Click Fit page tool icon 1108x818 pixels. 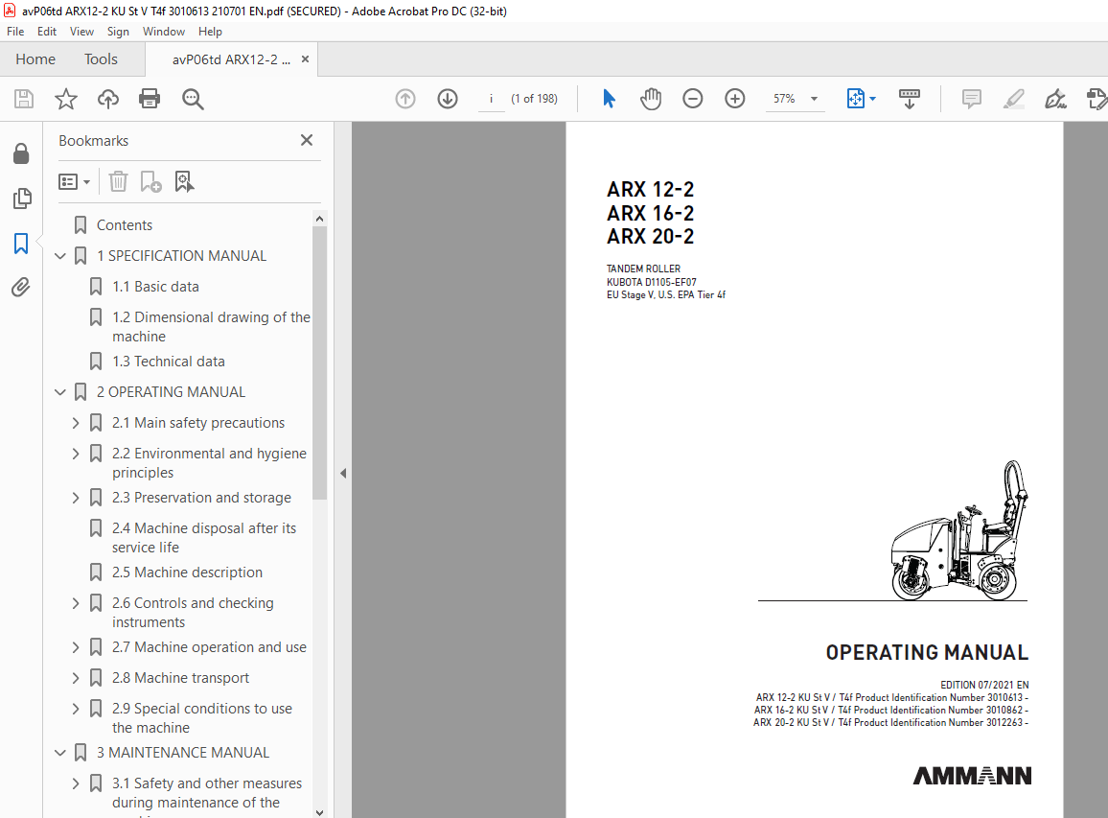pyautogui.click(x=855, y=99)
